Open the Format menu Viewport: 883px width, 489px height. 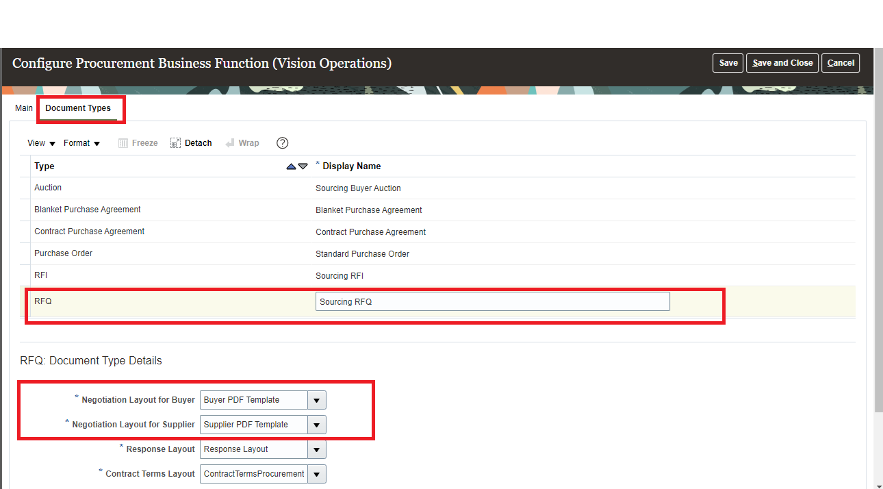(82, 143)
